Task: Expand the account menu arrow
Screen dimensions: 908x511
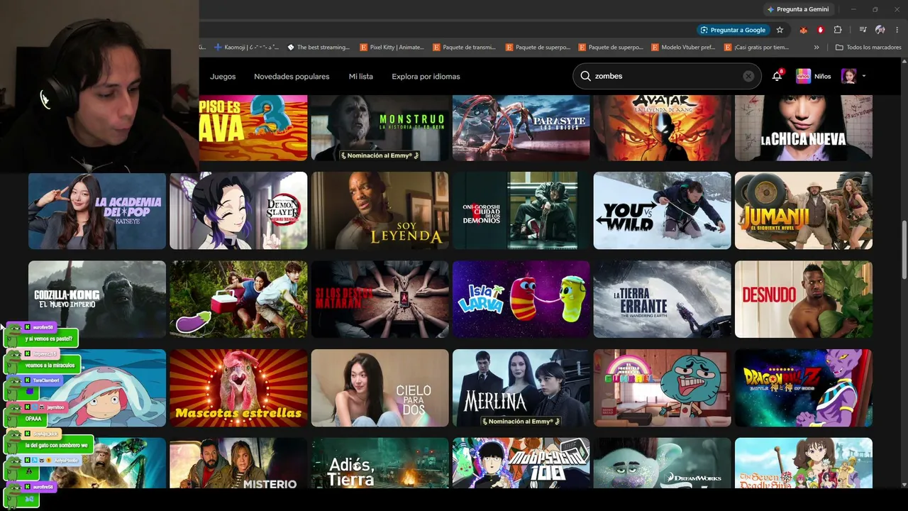Action: pyautogui.click(x=863, y=76)
